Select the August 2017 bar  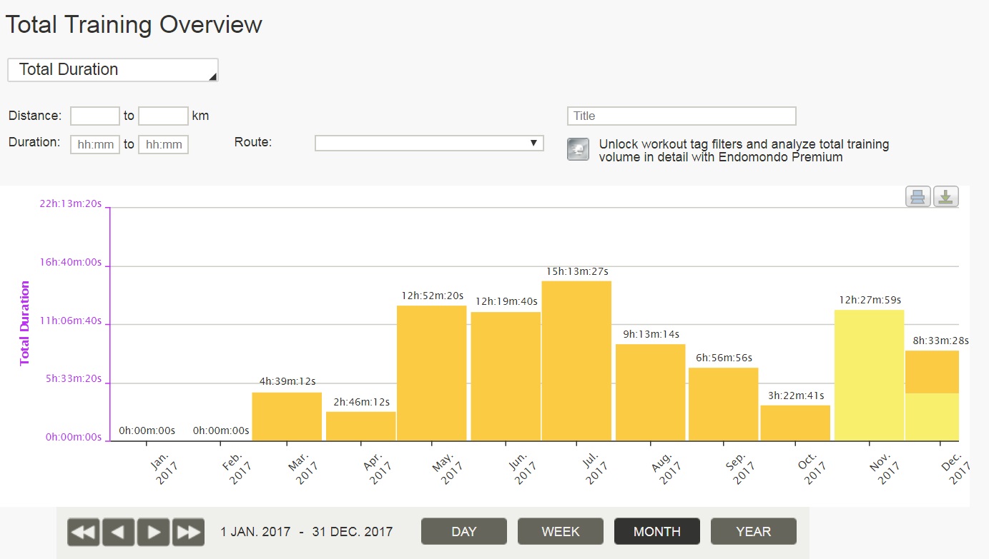pos(651,393)
